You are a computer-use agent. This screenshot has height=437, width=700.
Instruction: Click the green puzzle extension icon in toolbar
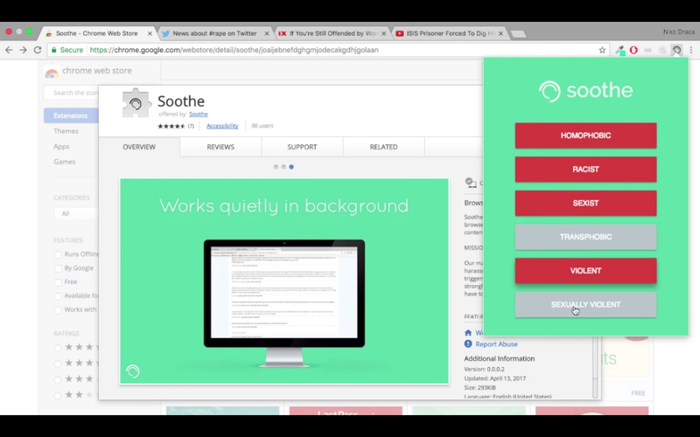(619, 50)
